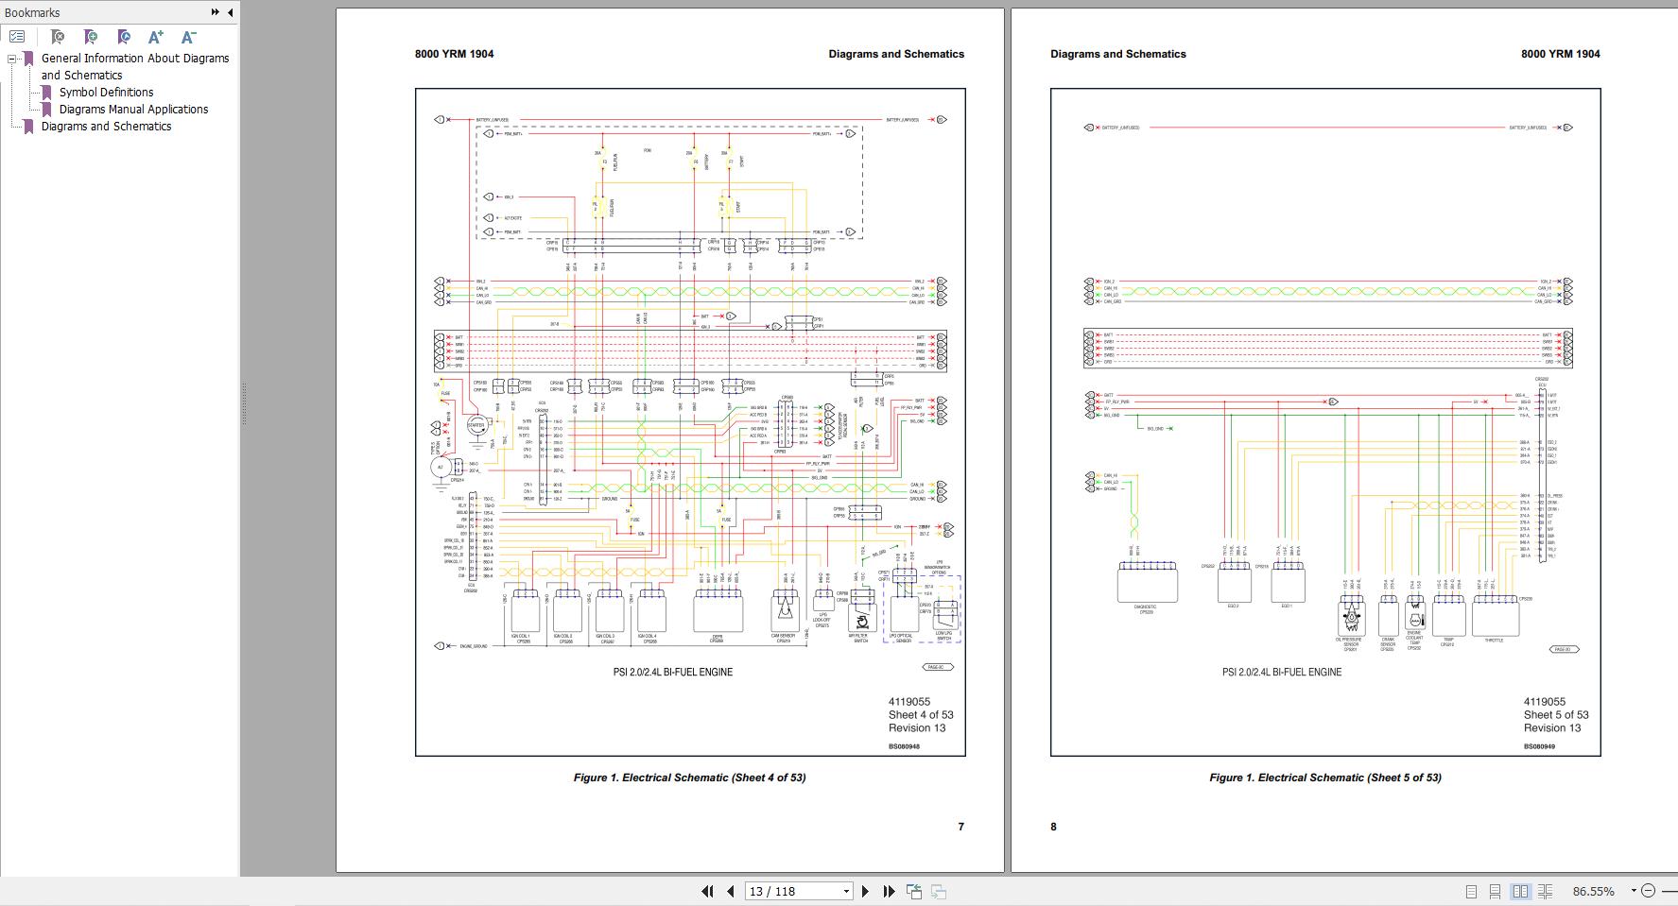Open the zoom level dropdown arrow

click(1633, 891)
